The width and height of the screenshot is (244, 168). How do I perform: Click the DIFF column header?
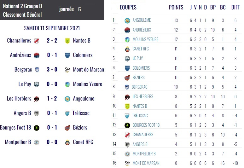point(235,8)
